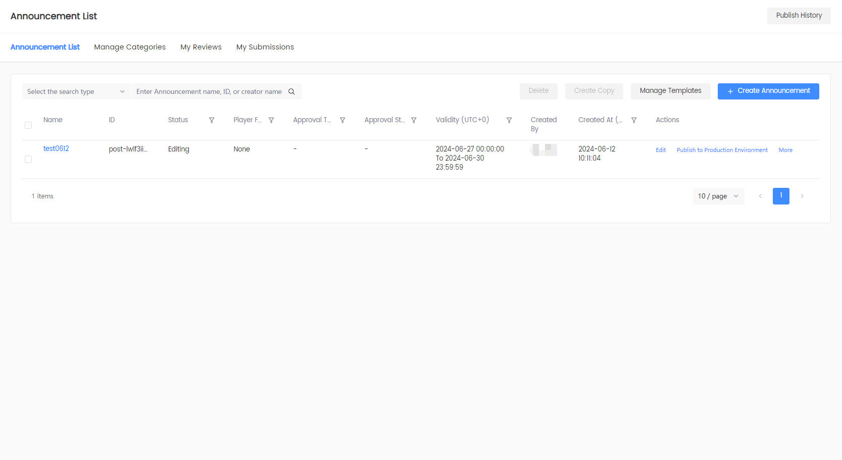The image size is (842, 460).
Task: Click Publish to Production Environment
Action: (x=722, y=149)
